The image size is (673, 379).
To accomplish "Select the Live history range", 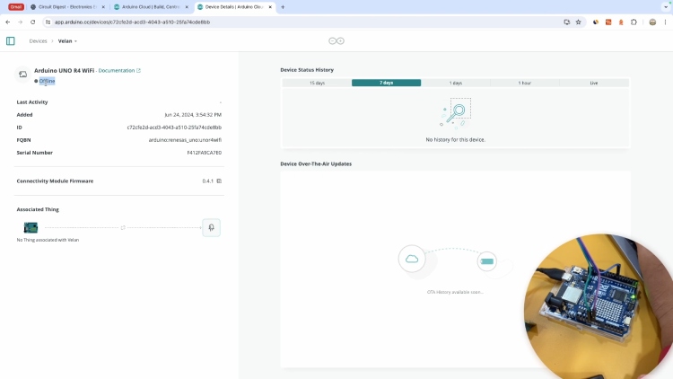I will tap(594, 83).
